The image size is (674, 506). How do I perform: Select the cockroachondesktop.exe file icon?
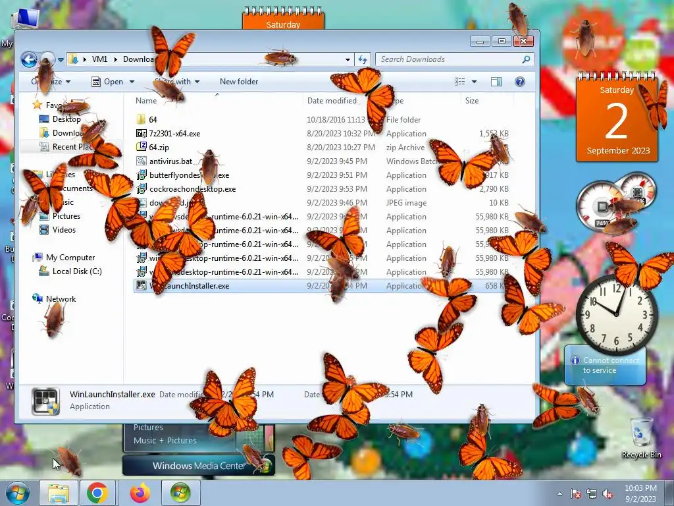point(141,189)
